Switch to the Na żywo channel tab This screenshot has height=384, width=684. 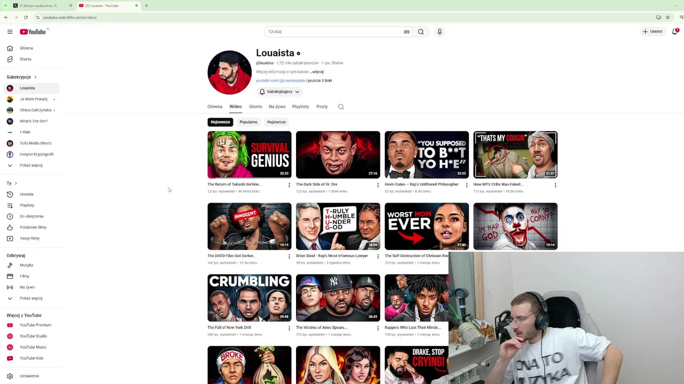tap(277, 107)
